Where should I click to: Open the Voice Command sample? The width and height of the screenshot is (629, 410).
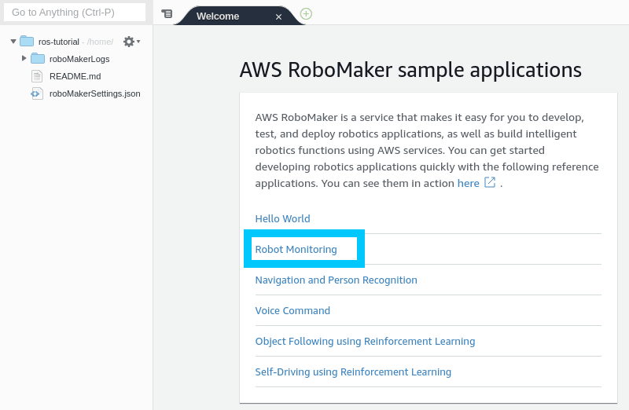[x=292, y=311]
